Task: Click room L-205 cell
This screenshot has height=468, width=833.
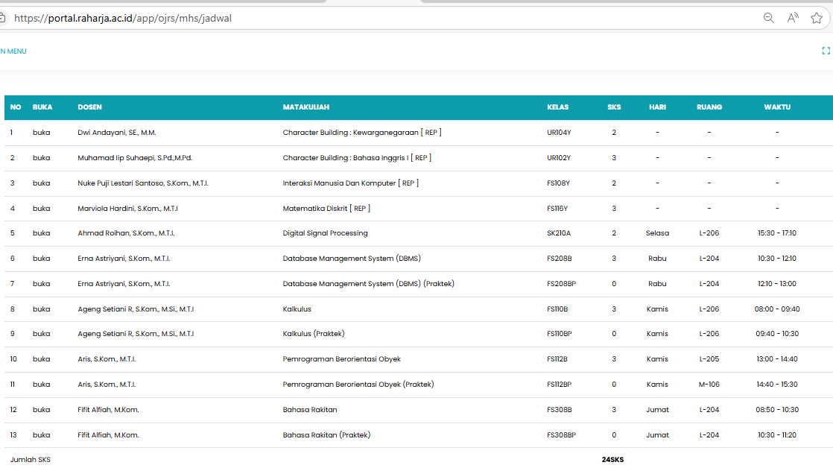Action: 709,359
